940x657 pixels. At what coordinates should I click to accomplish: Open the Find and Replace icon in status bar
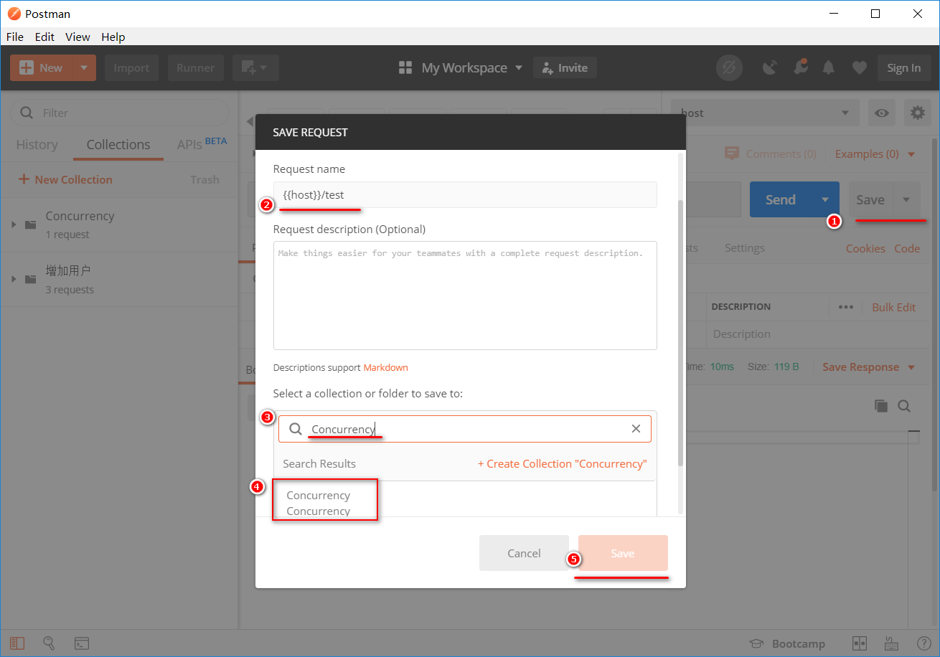point(49,643)
